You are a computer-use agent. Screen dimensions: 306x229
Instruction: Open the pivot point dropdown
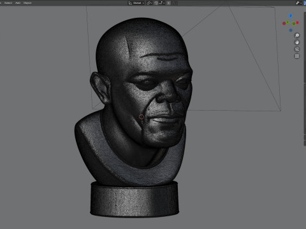150,3
